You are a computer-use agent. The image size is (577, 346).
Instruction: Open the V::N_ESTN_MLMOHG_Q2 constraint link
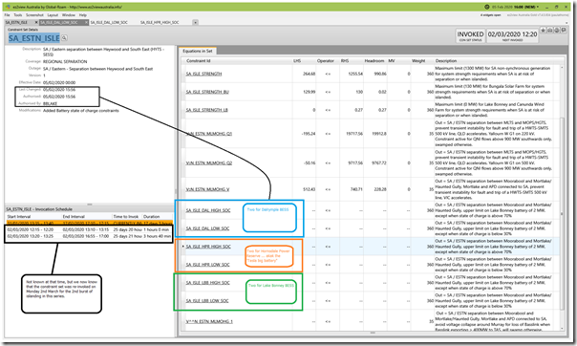209,163
